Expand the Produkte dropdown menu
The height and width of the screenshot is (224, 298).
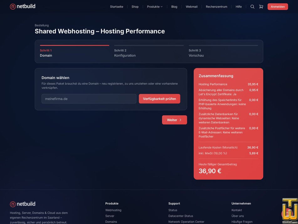point(155,7)
